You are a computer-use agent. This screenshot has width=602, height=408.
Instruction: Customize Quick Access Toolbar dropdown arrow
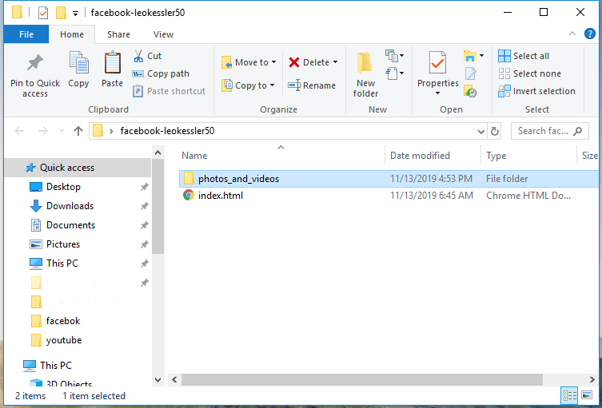pyautogui.click(x=76, y=14)
